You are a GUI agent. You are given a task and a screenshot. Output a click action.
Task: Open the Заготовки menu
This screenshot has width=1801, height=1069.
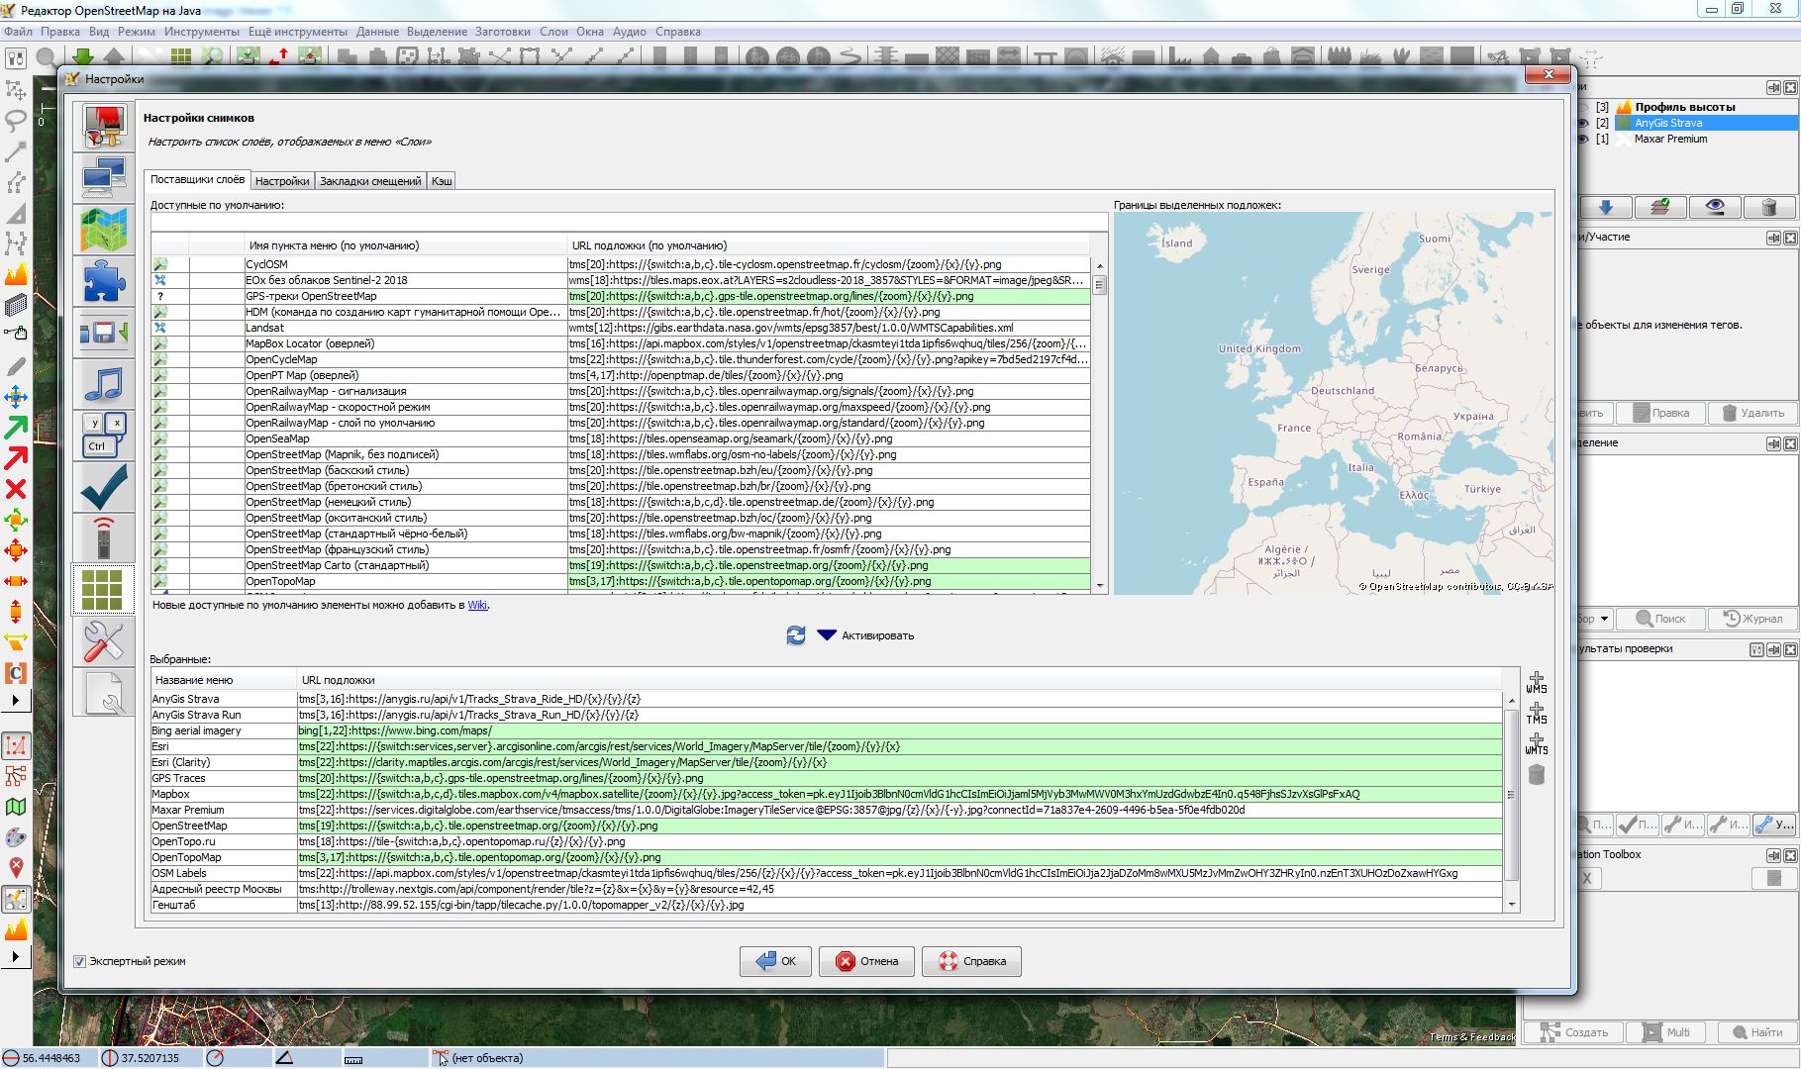click(502, 32)
